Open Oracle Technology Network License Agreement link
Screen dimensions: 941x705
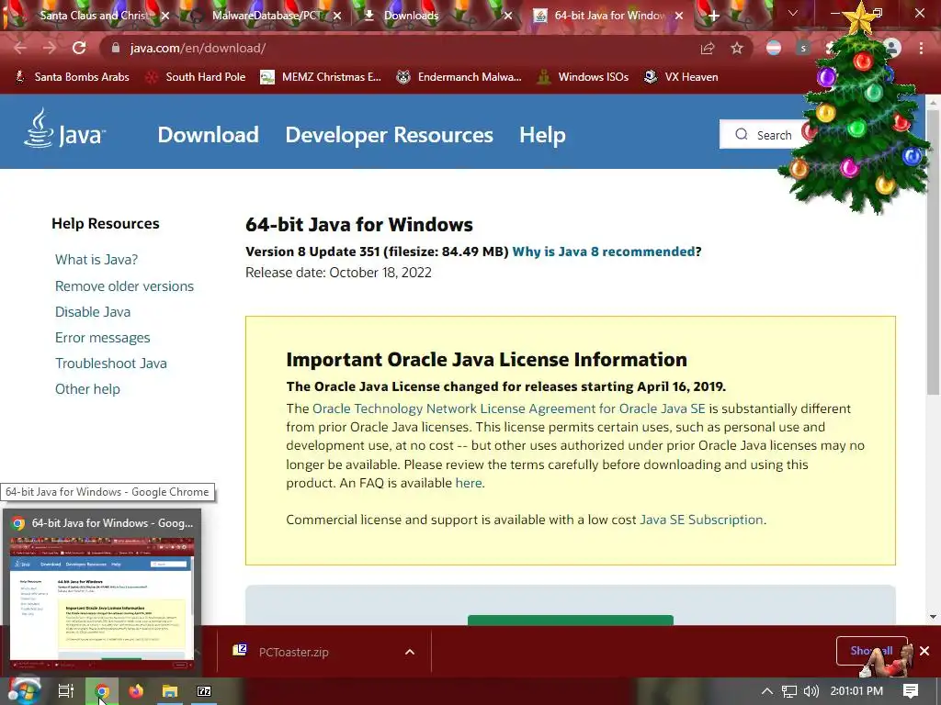pyautogui.click(x=509, y=408)
